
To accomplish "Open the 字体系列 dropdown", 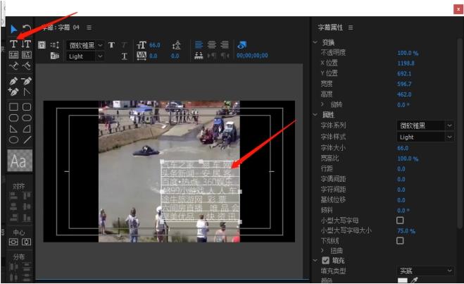I will (425, 125).
